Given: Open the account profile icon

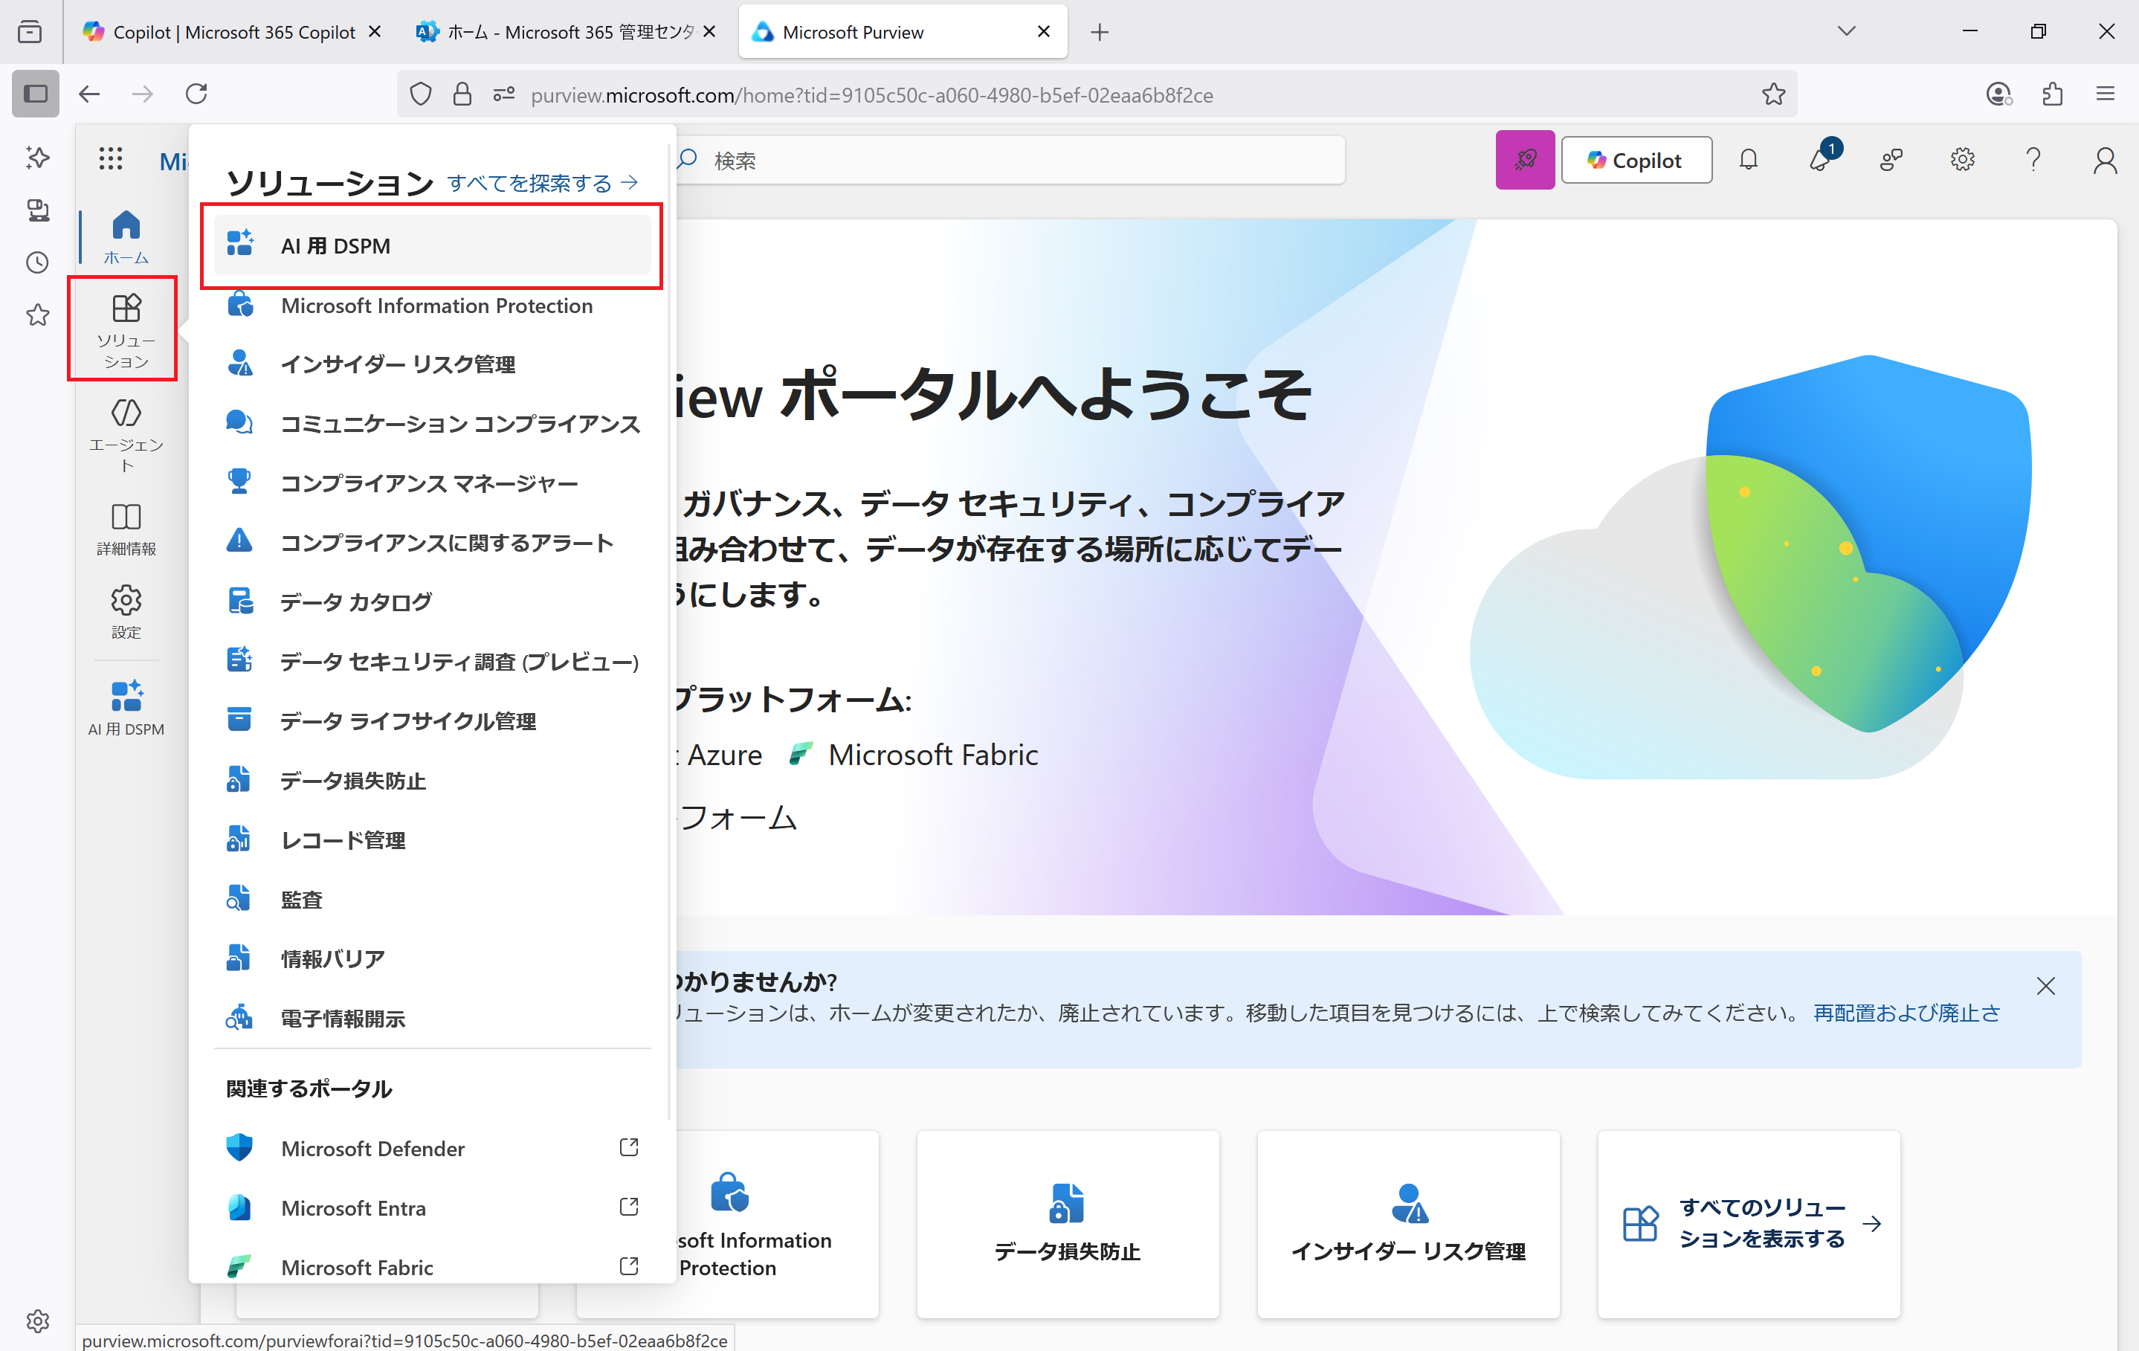Looking at the screenshot, I should pos(2104,160).
